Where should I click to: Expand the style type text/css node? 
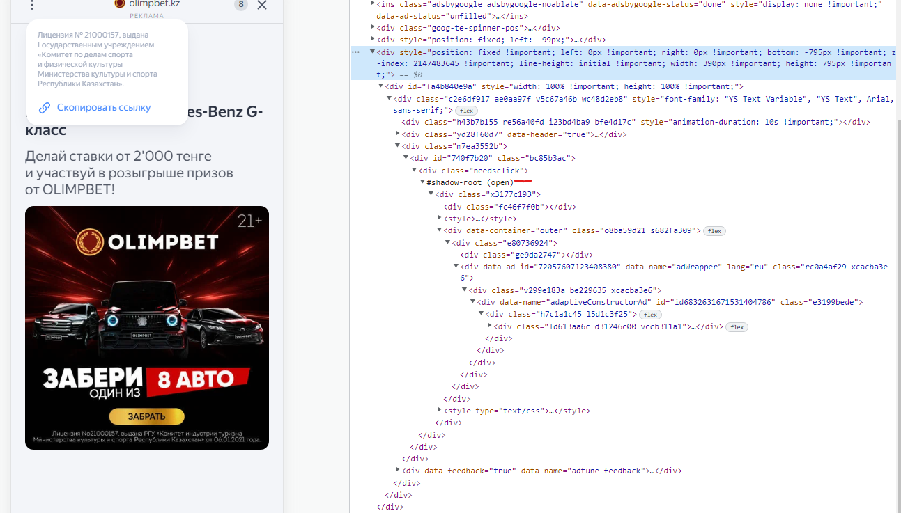click(439, 411)
